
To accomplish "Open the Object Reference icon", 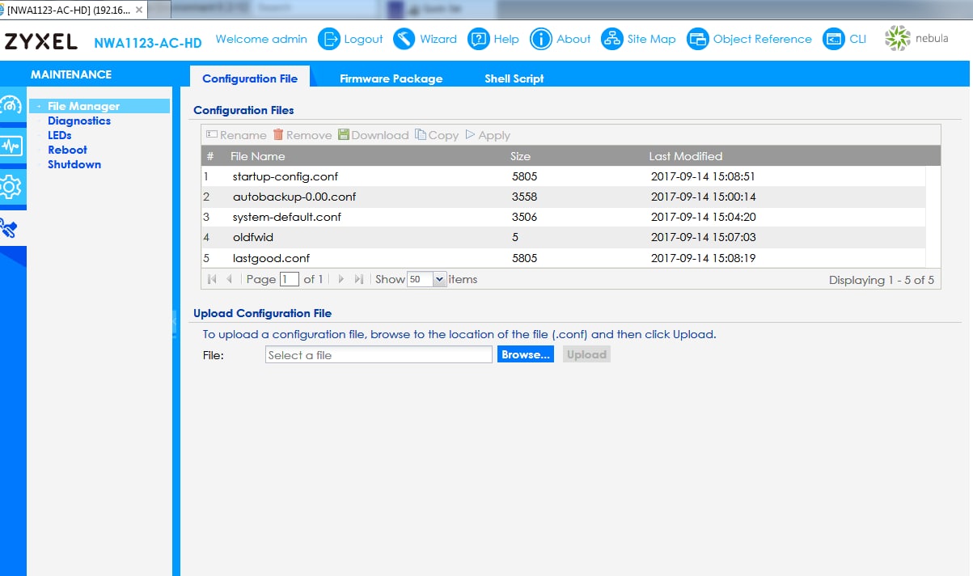I will pyautogui.click(x=698, y=39).
